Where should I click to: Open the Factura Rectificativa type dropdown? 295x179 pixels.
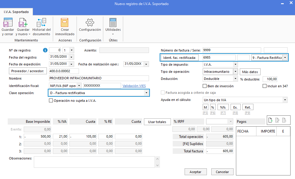(x=285, y=58)
